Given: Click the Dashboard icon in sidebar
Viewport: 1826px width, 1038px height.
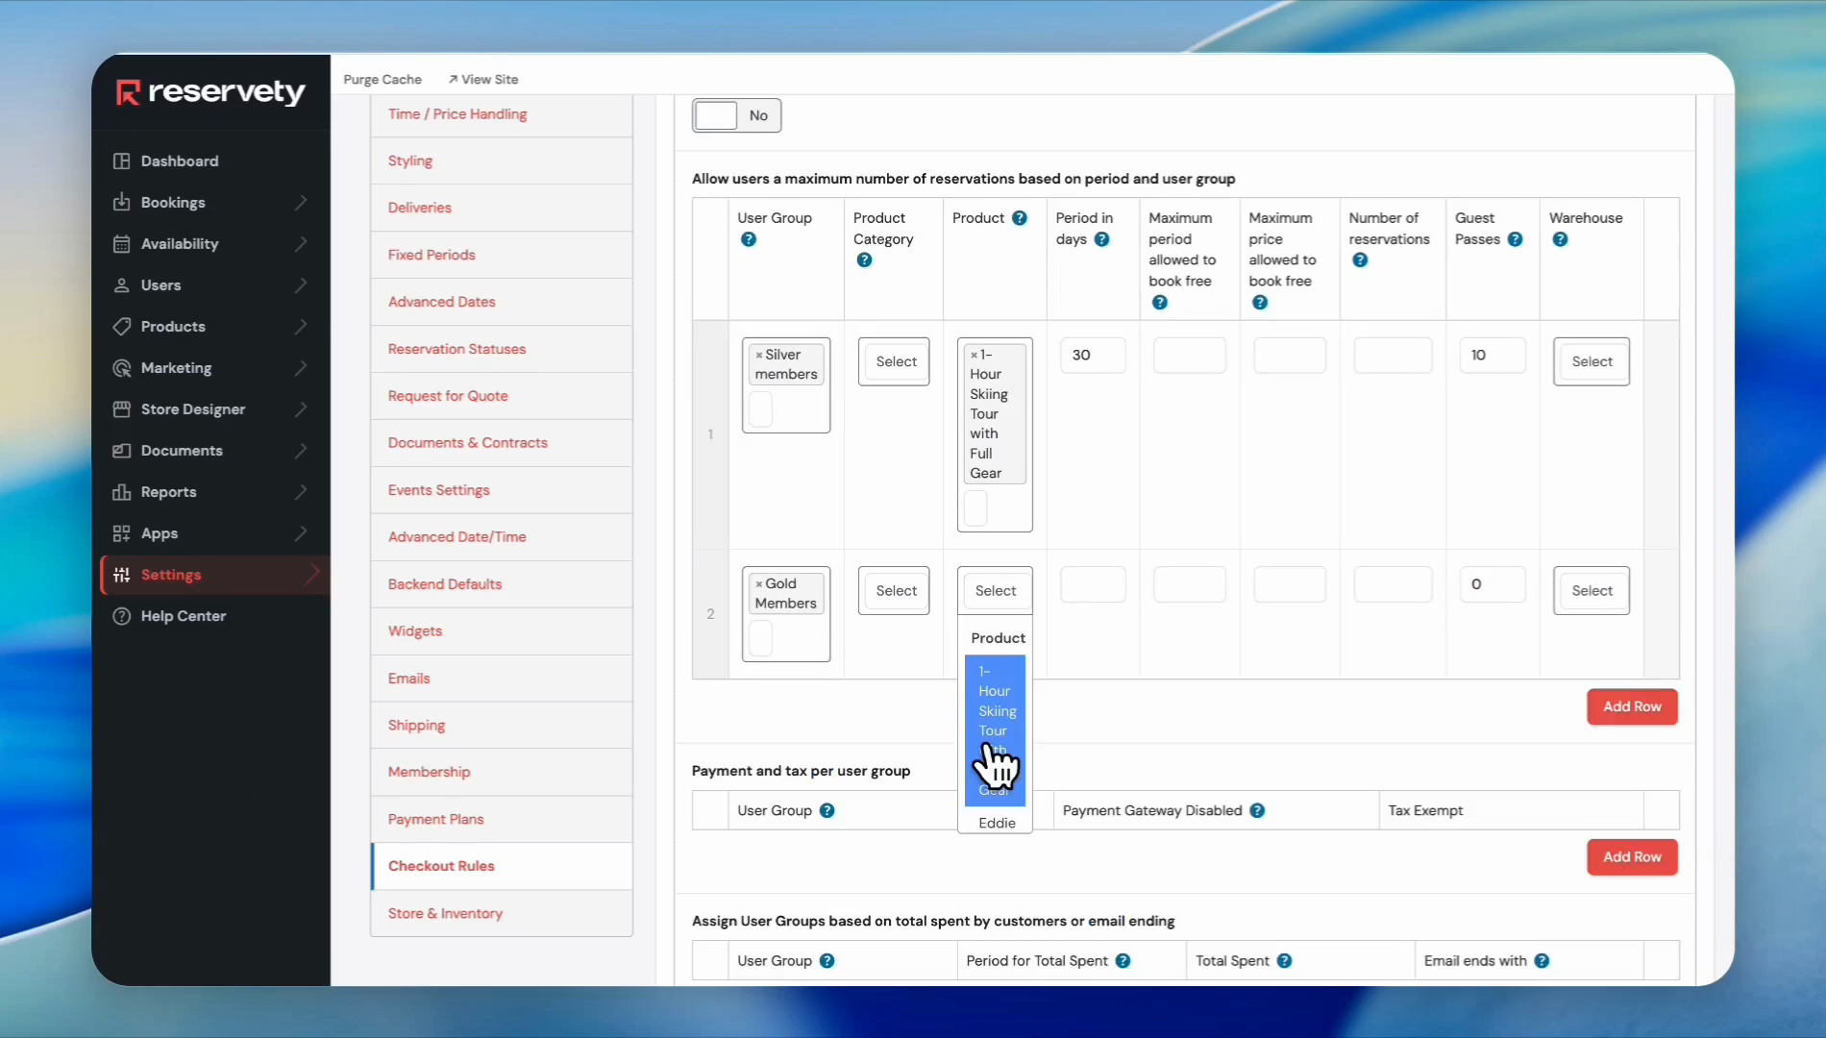Looking at the screenshot, I should point(121,161).
